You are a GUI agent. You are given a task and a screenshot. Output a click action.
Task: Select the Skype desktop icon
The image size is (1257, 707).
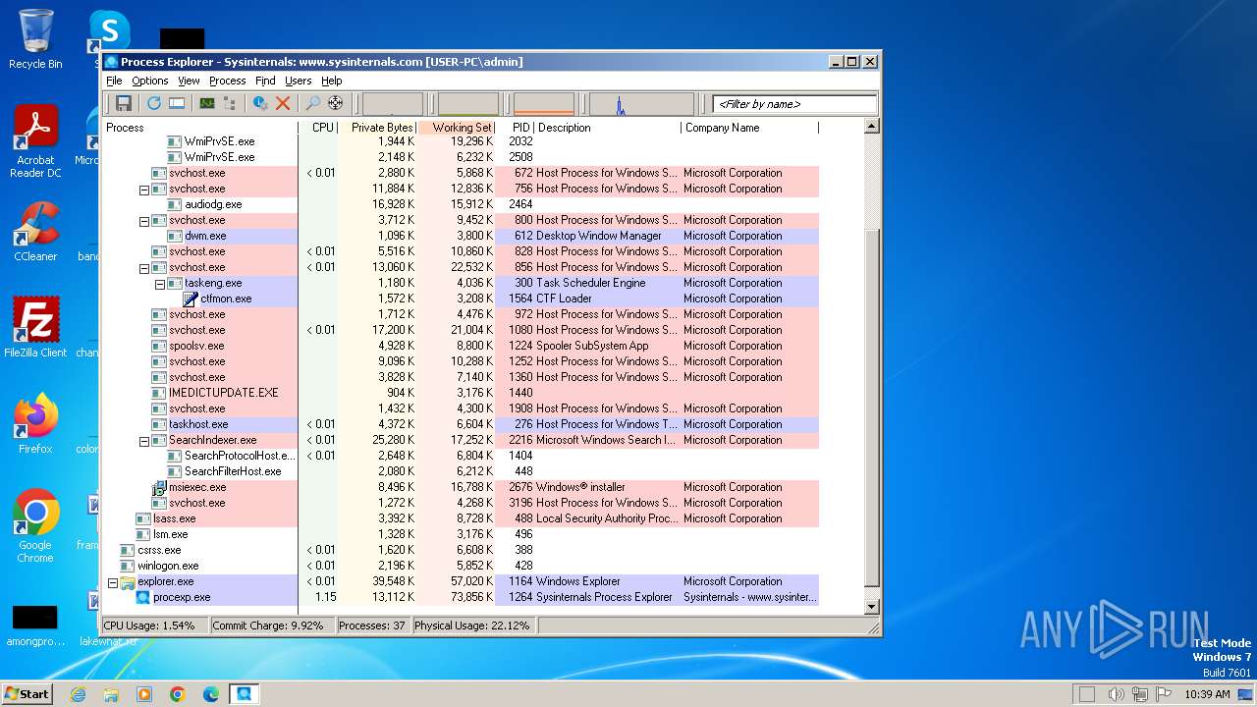pyautogui.click(x=109, y=29)
